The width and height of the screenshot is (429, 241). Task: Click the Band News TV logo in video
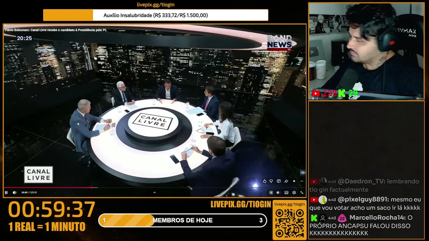tap(280, 43)
